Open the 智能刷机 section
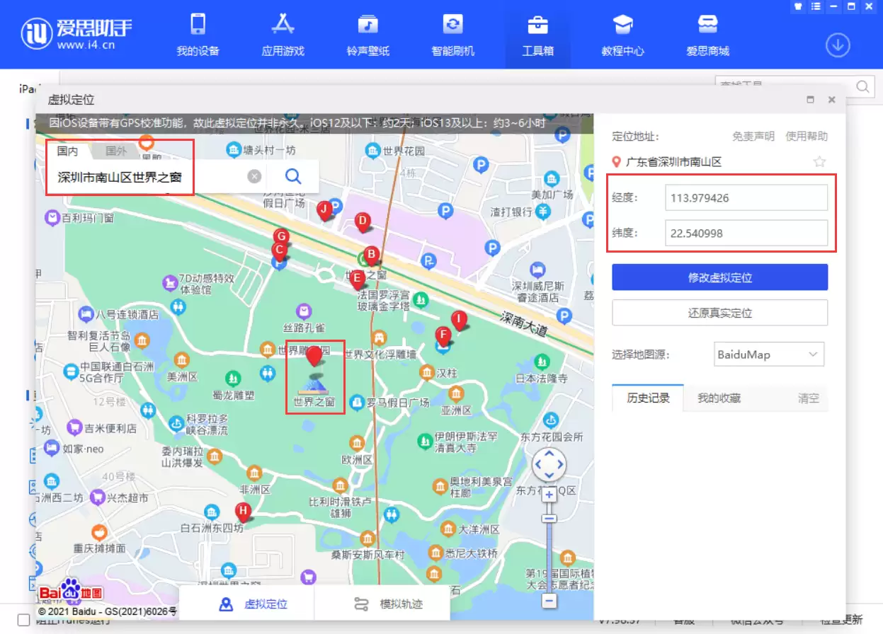883x634 pixels. [x=452, y=34]
